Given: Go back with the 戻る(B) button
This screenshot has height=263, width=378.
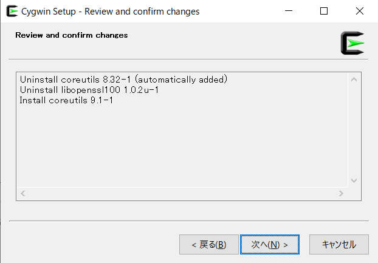Looking at the screenshot, I should point(208,244).
